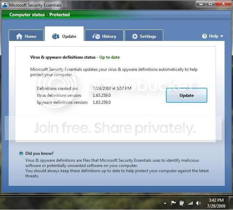The image size is (233, 210).
Task: Click Security Essentials title bar icon
Action: pos(5,5)
